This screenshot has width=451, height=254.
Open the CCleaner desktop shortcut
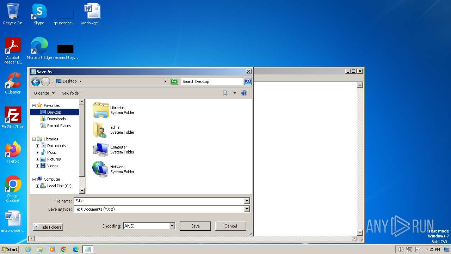[x=13, y=83]
